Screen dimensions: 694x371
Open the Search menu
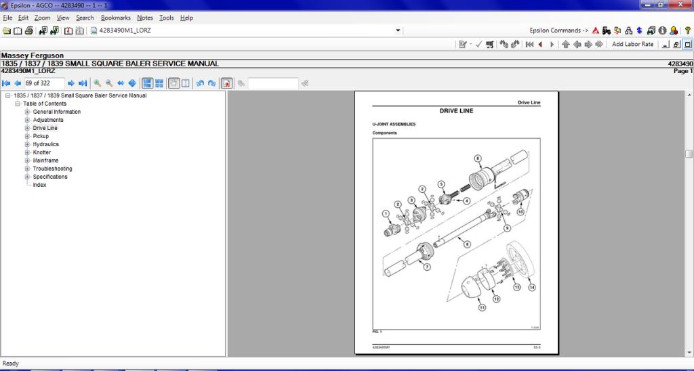(85, 18)
